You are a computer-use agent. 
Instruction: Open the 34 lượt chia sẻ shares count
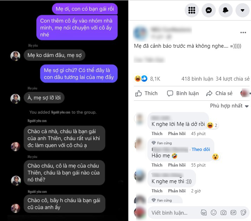[x=233, y=79]
